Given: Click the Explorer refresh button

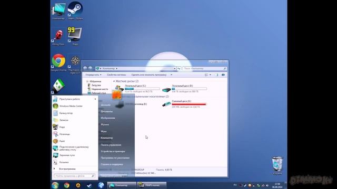Looking at the screenshot, I should tap(179, 69).
